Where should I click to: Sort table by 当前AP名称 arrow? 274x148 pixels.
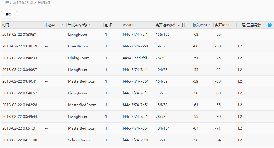(x=89, y=25)
